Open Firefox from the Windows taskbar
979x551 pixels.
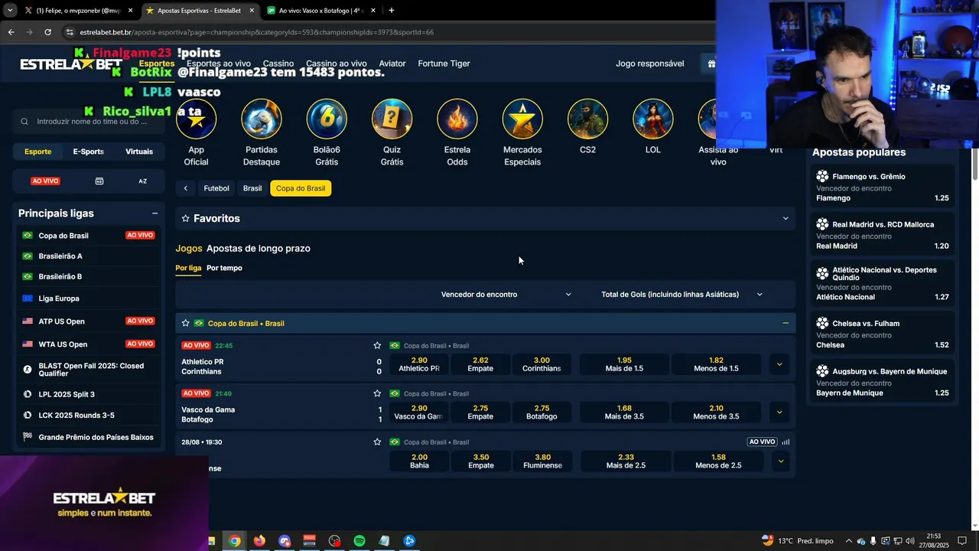[x=259, y=541]
